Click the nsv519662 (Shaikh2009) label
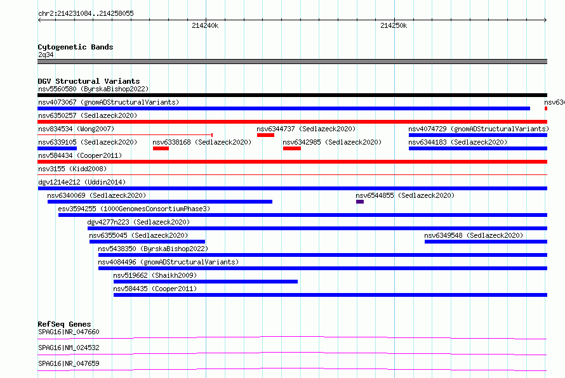 point(155,275)
